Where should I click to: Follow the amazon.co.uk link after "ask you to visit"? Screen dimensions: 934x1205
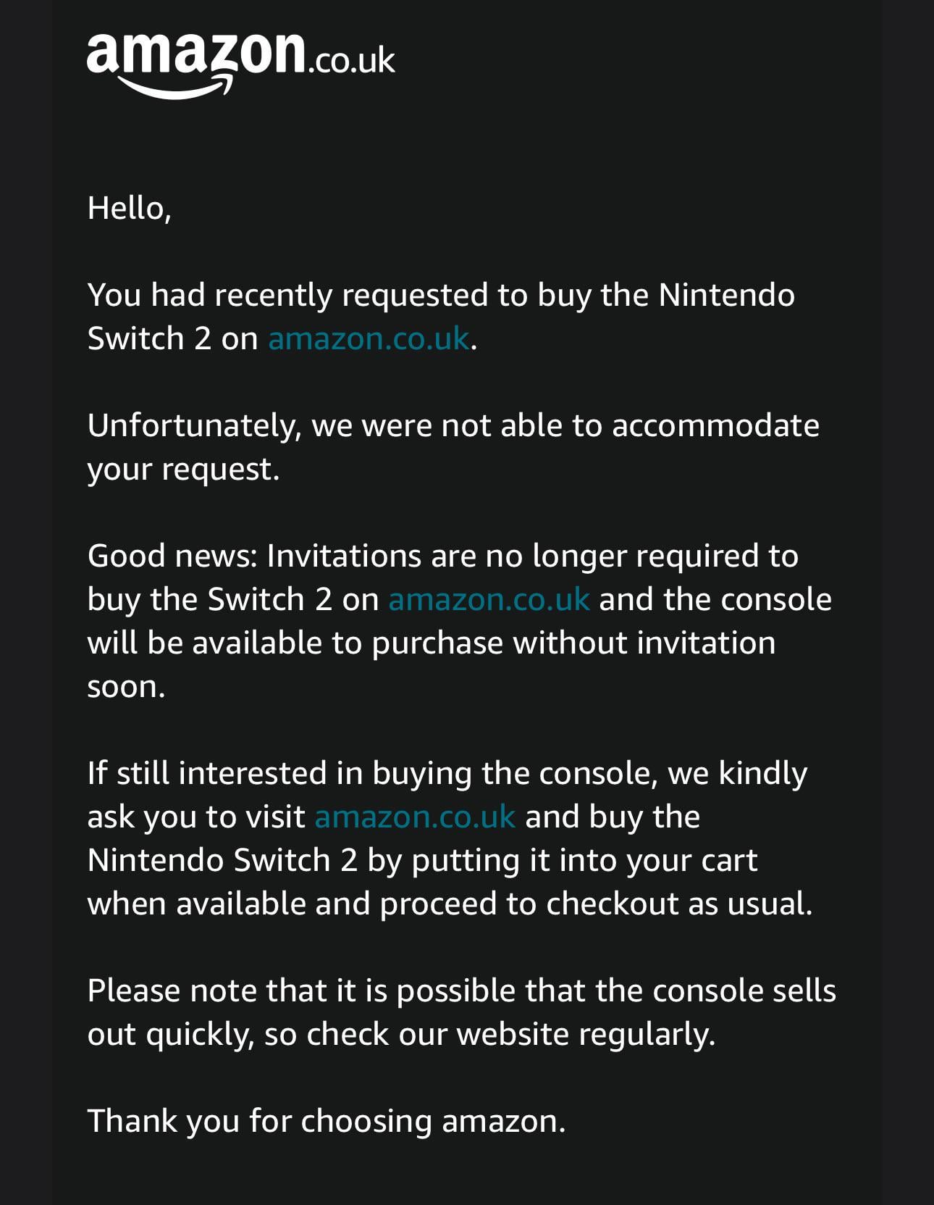coord(415,817)
